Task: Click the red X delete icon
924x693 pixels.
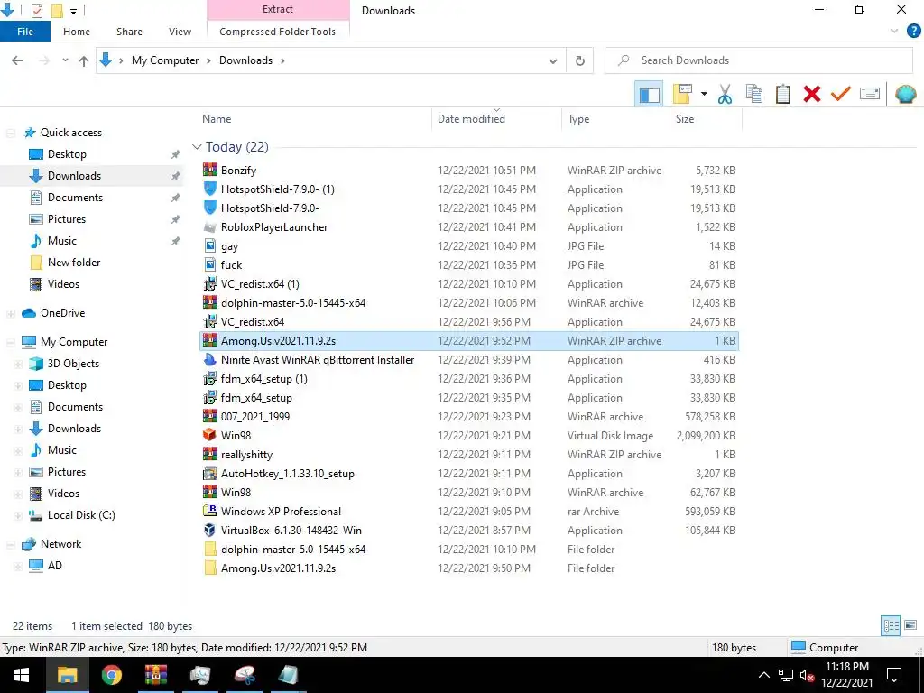Action: [x=812, y=94]
